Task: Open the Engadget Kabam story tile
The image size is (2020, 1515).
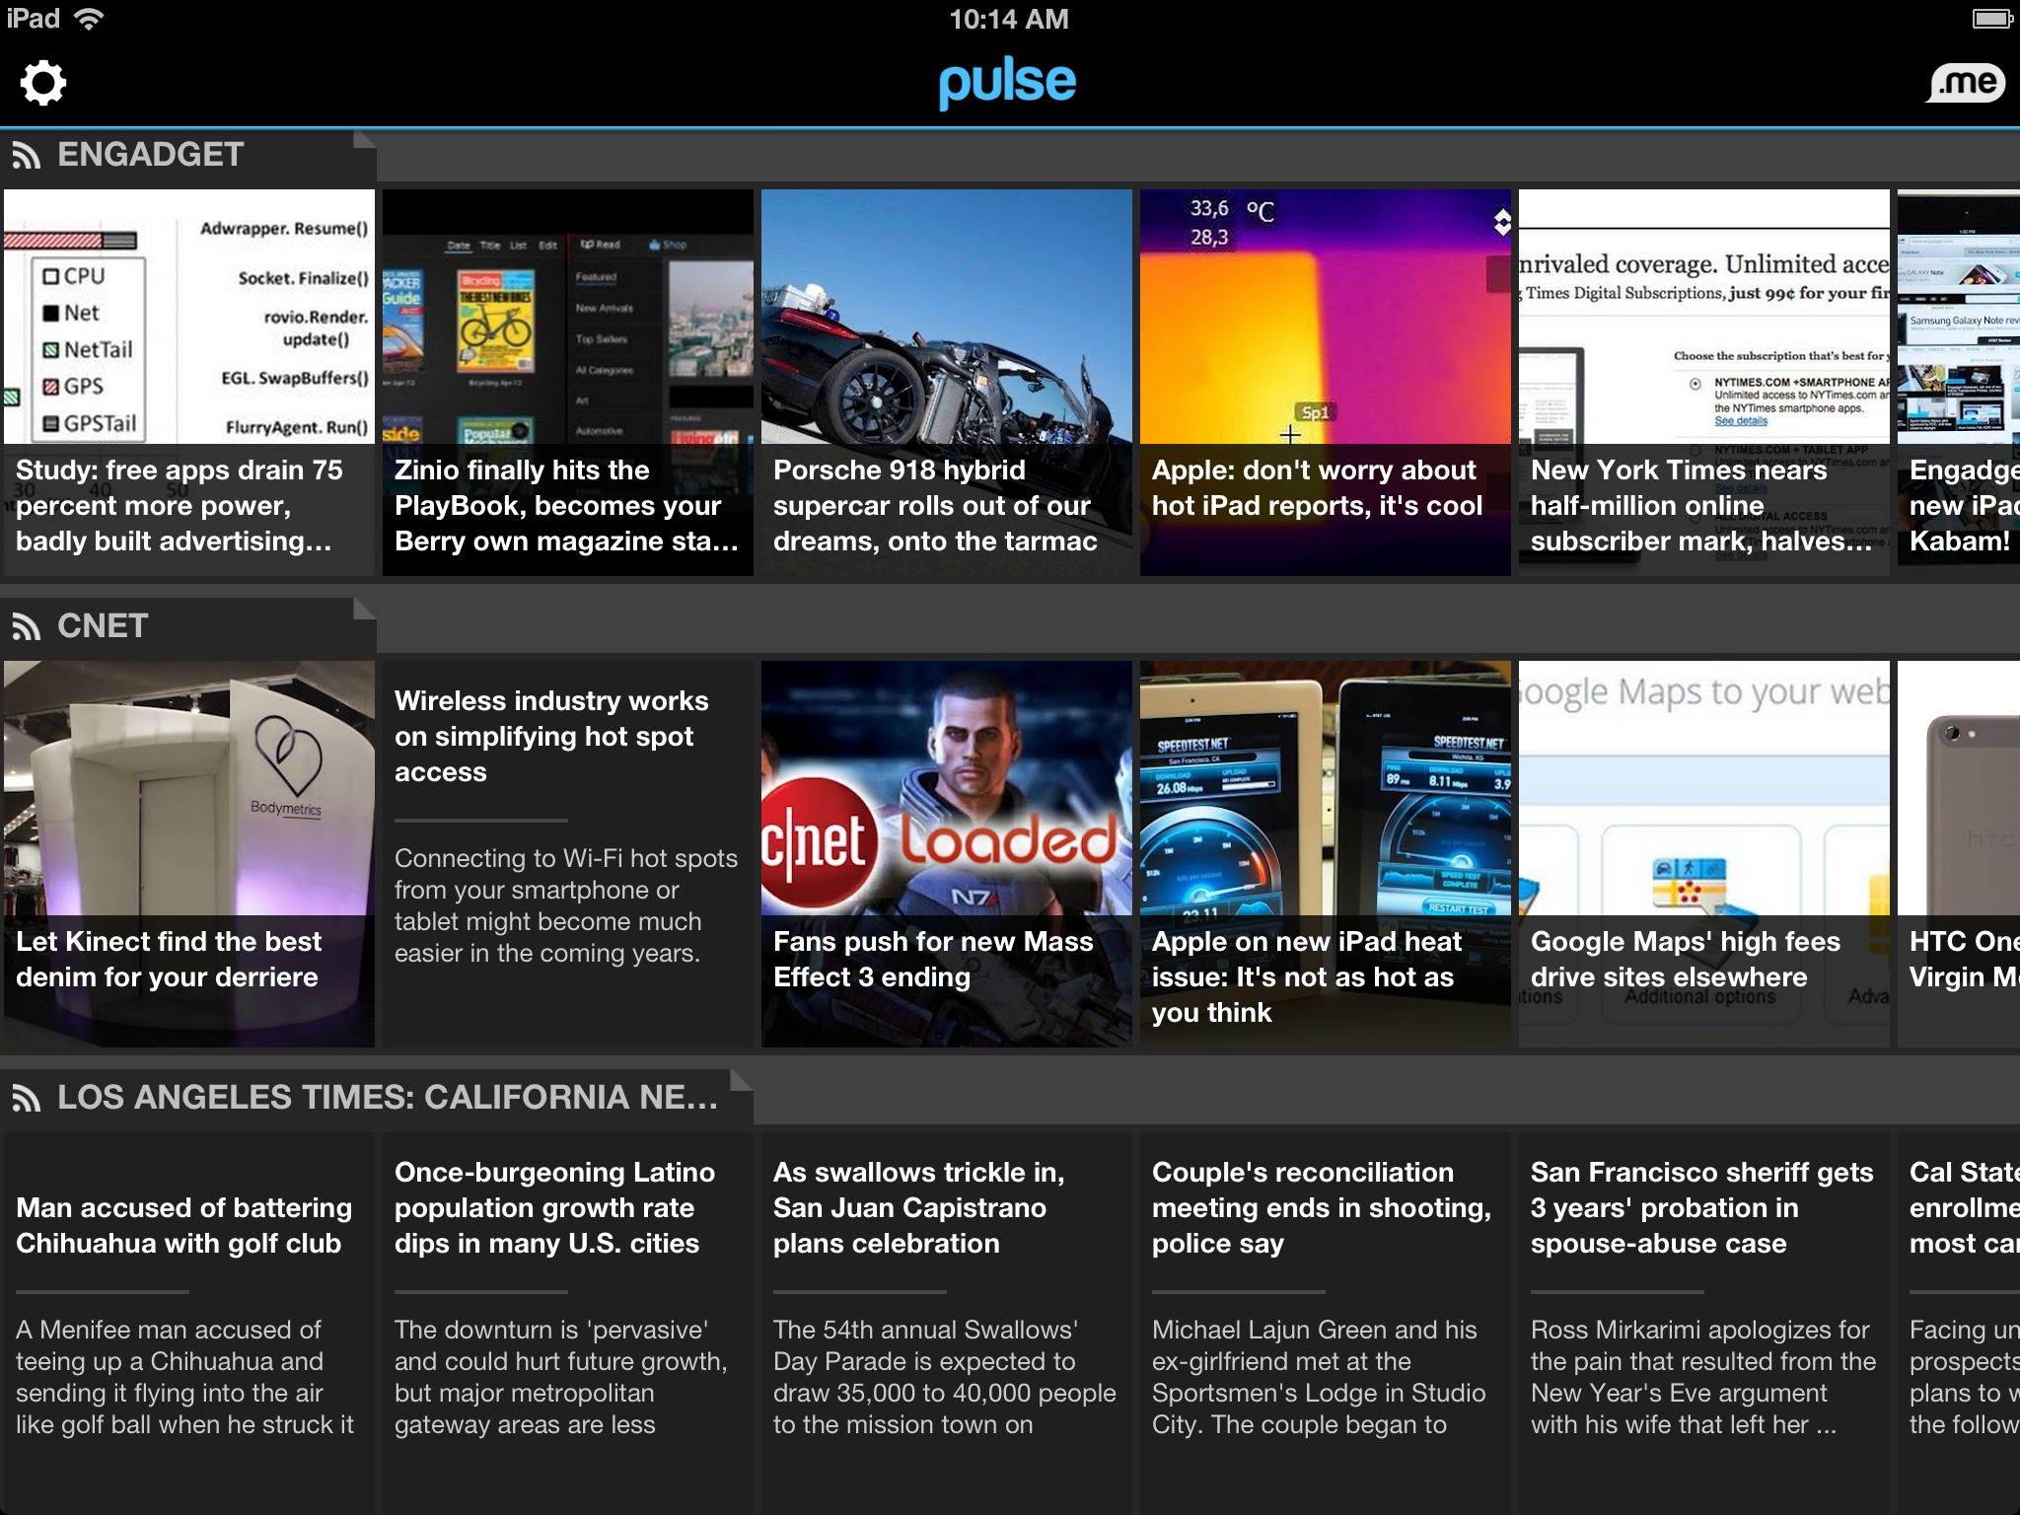Action: 1959,383
